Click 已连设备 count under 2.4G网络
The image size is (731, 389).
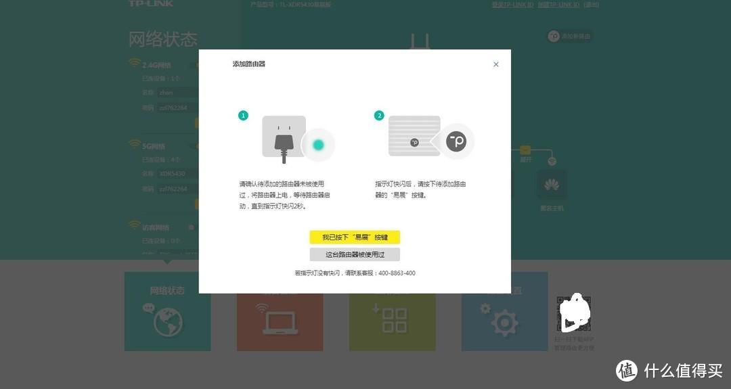pos(161,78)
